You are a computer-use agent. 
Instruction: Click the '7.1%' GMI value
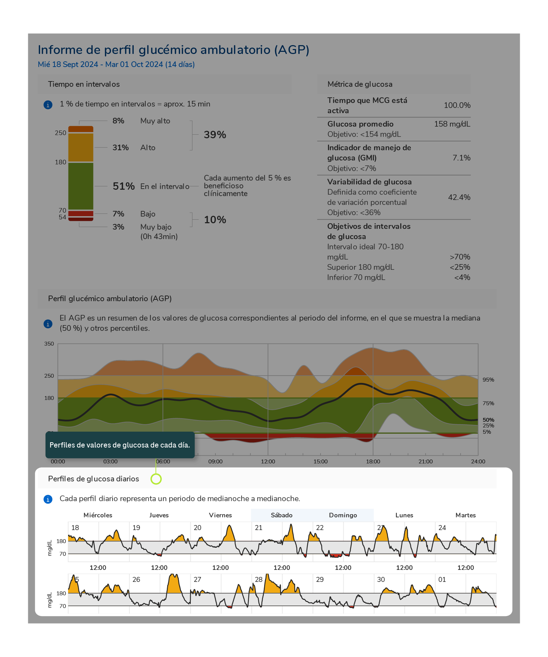point(461,158)
